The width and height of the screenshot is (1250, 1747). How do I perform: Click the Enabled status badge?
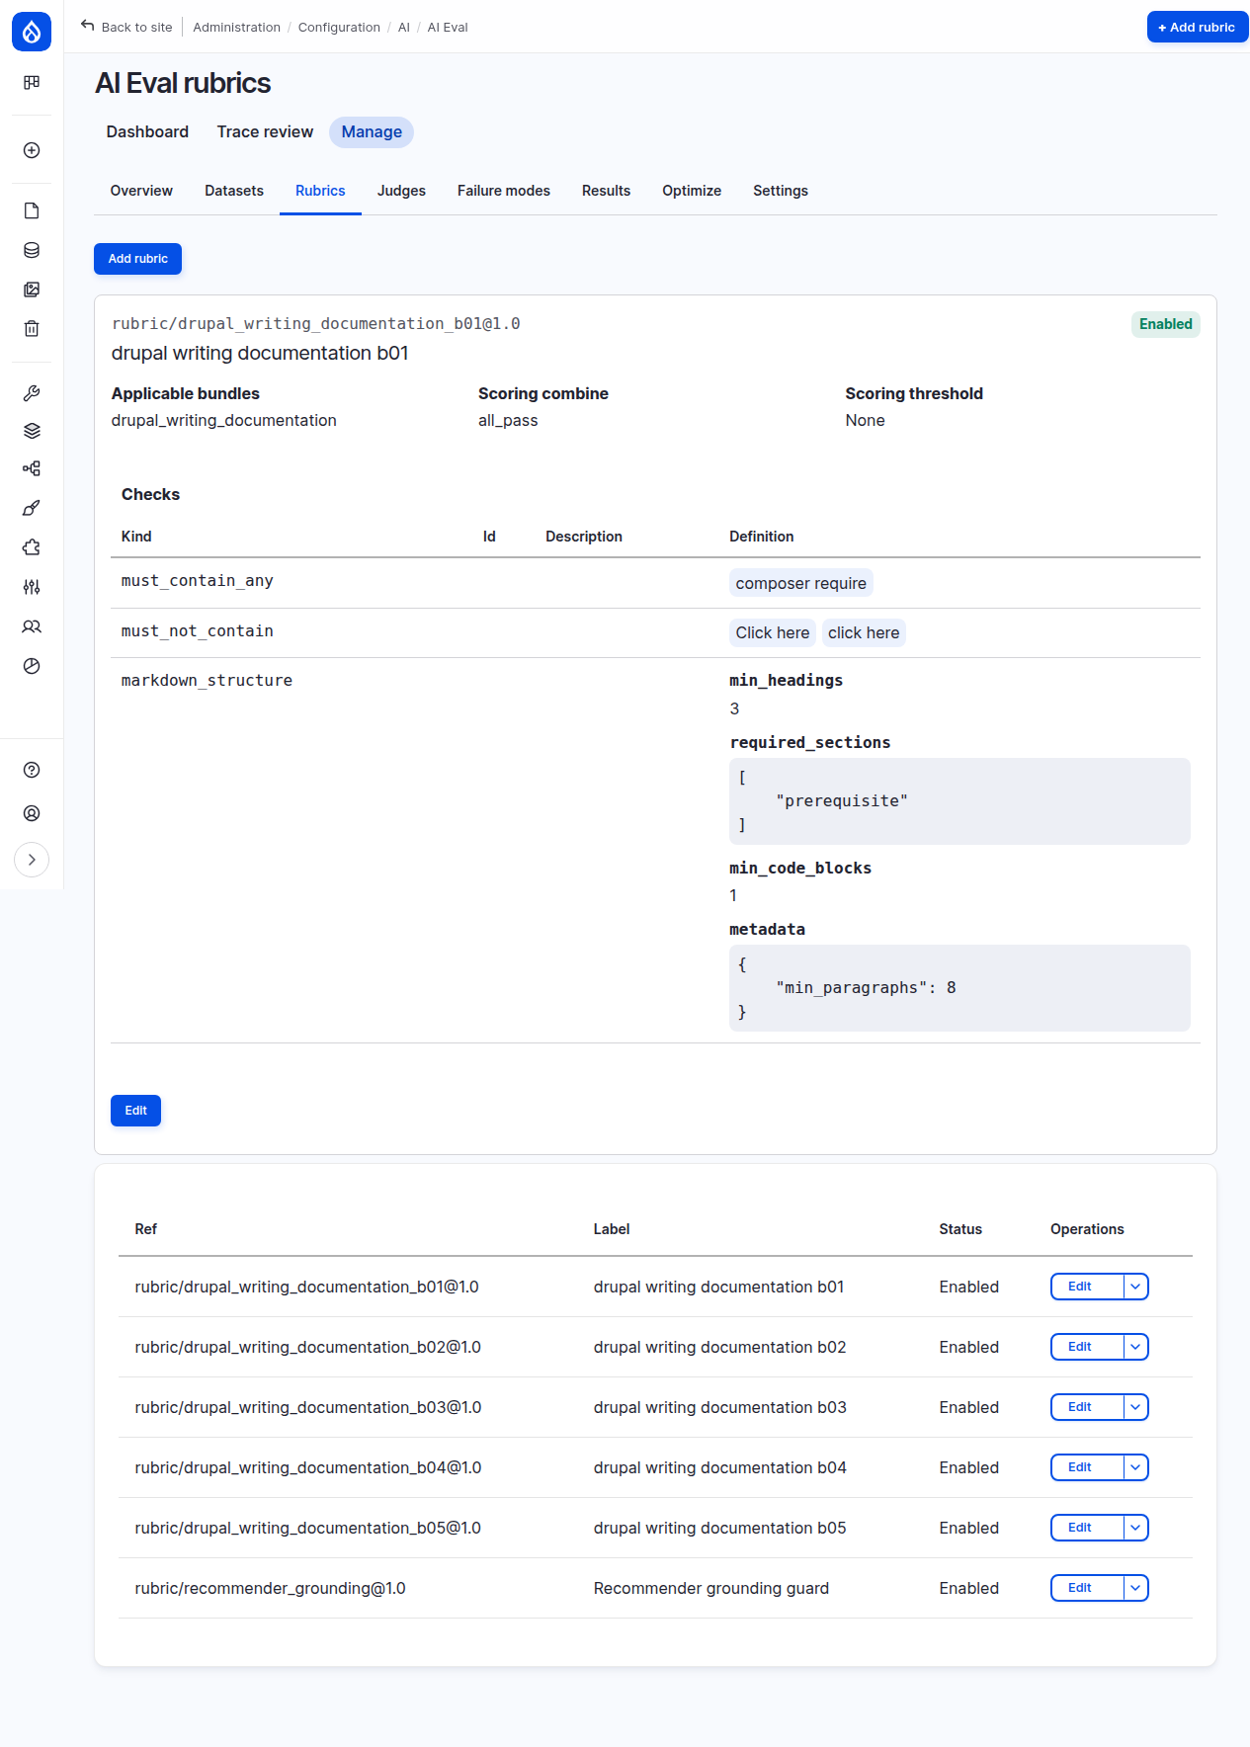(x=1165, y=324)
